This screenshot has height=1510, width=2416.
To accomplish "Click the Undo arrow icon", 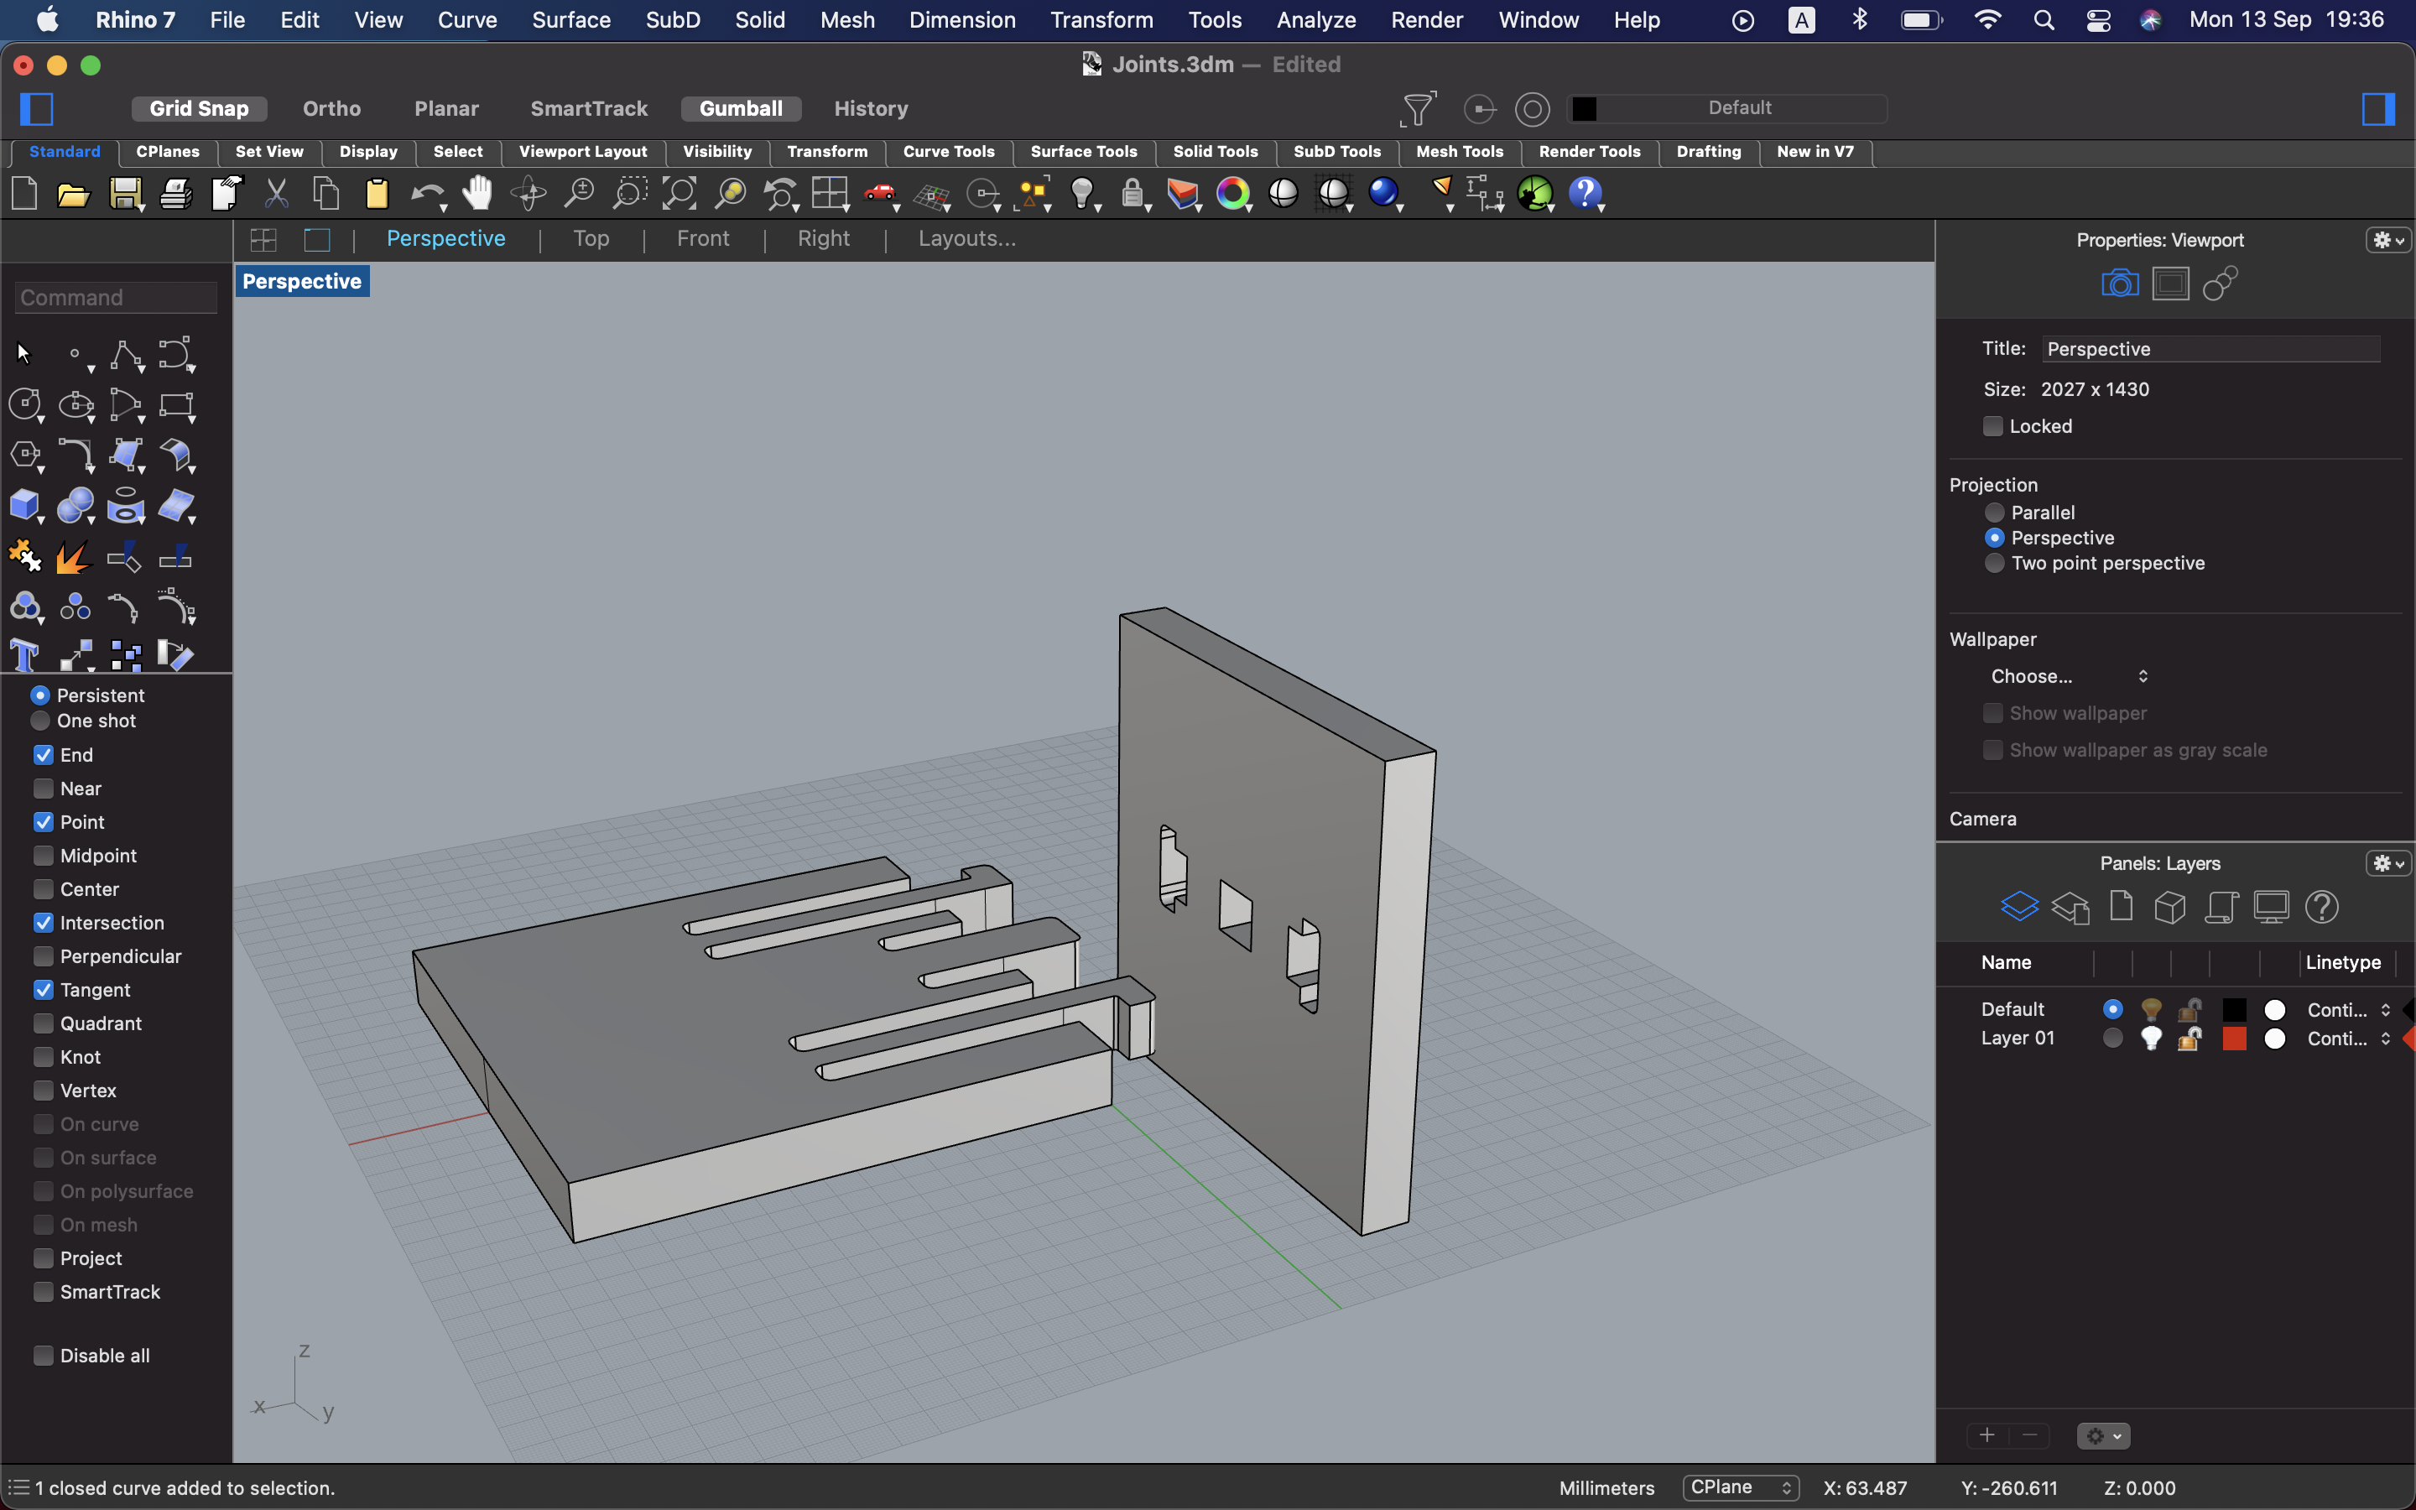I will (426, 194).
